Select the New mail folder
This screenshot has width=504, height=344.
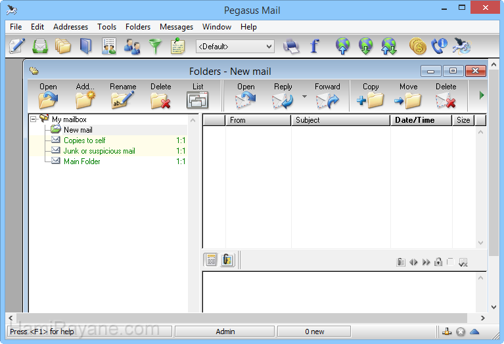pos(78,130)
